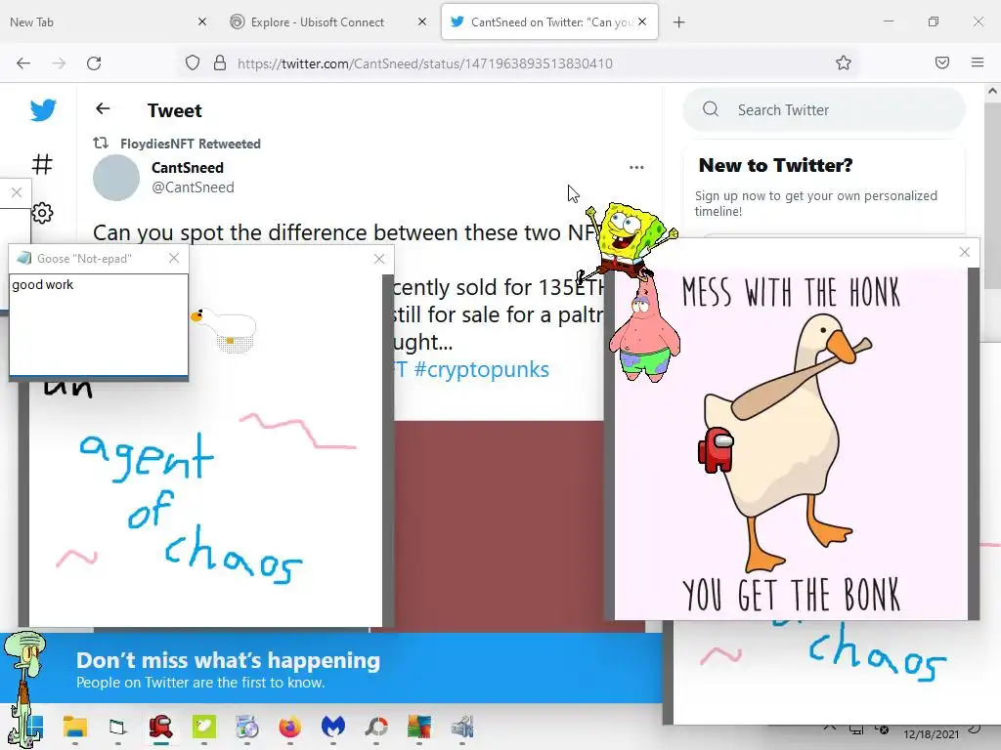
Task: Click the Mess With The Honk goose image
Action: click(x=791, y=444)
